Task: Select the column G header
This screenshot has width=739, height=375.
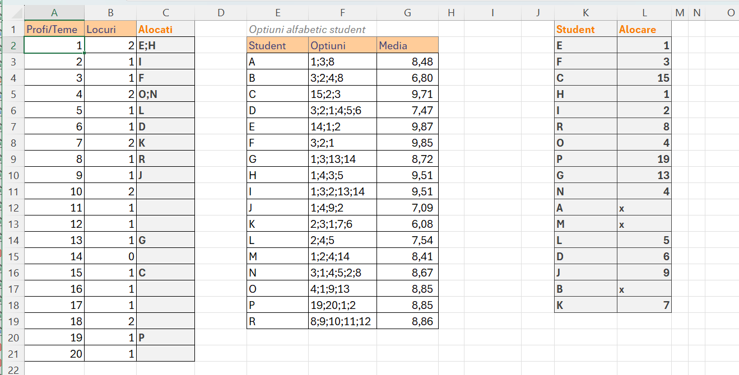Action: click(x=407, y=13)
